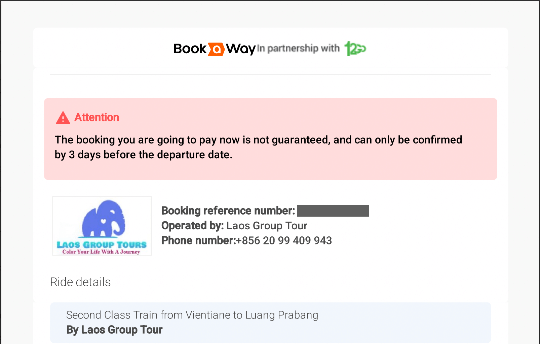Click 'In partnership with' text

[x=299, y=48]
